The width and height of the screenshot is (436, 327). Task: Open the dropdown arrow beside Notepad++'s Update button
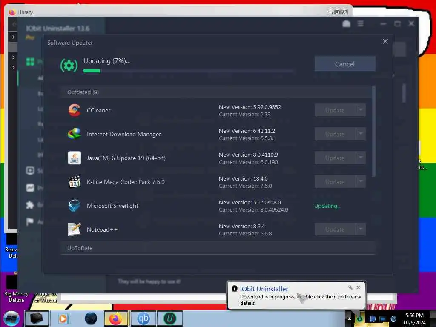(x=361, y=229)
